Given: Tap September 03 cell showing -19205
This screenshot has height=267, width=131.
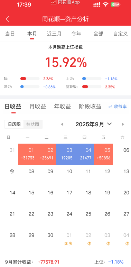Looking at the screenshot, I should pos(66,154).
